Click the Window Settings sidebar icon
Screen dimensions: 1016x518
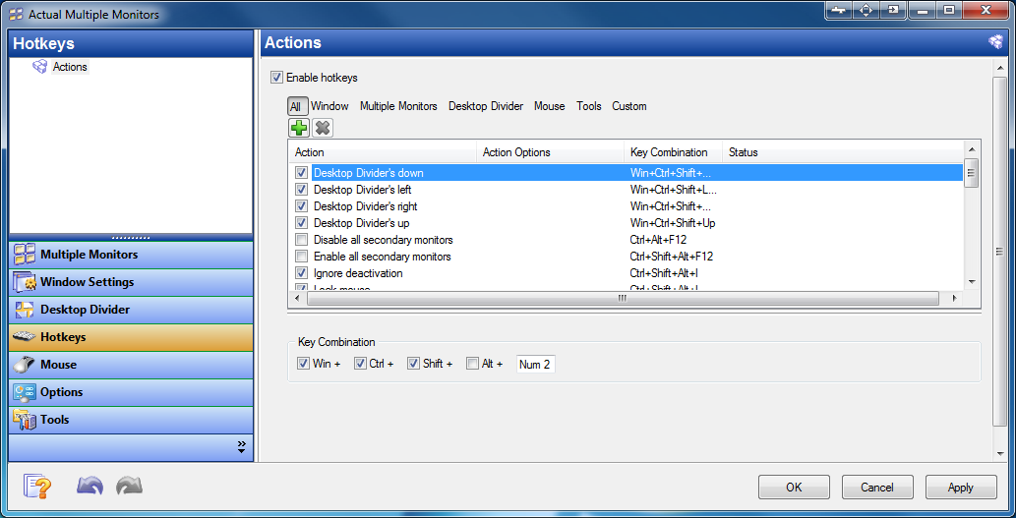25,282
